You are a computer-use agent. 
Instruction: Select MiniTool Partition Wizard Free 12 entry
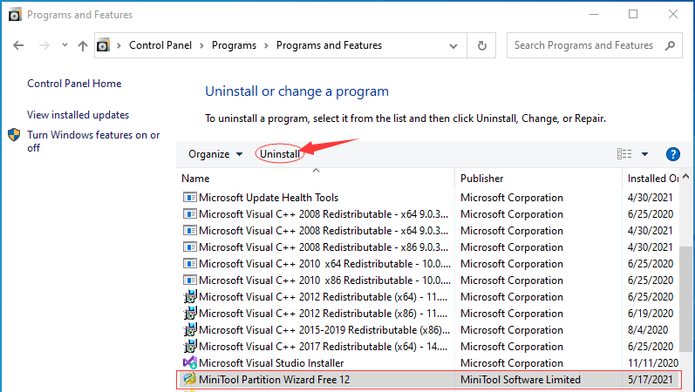click(x=428, y=380)
